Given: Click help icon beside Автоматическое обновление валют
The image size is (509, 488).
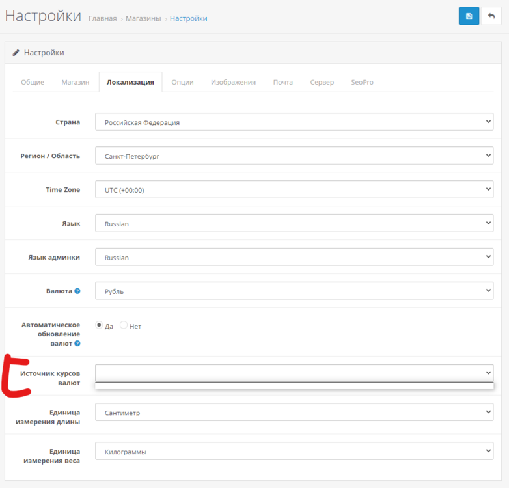Looking at the screenshot, I should 77,343.
